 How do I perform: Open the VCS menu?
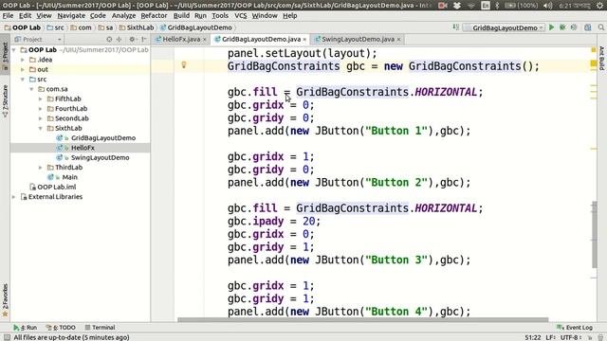point(240,16)
